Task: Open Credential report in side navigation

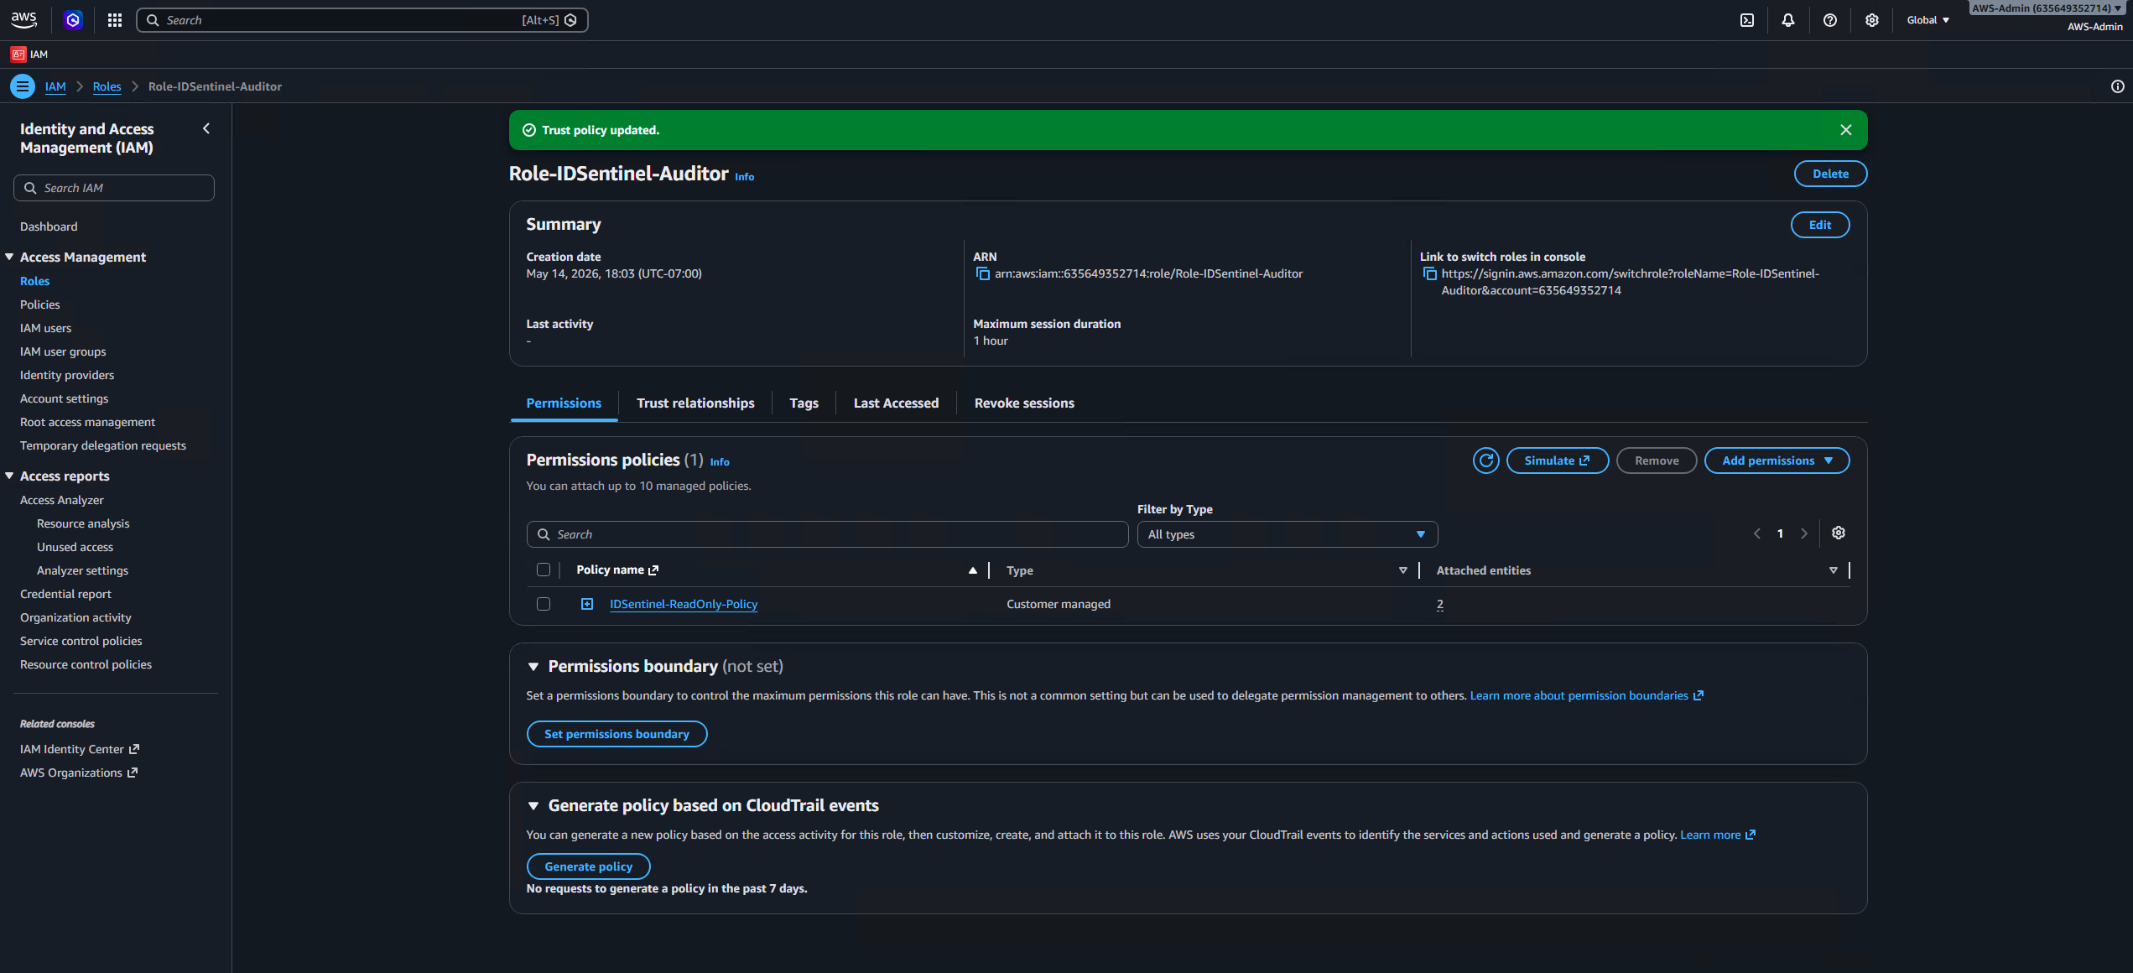Action: pyautogui.click(x=65, y=594)
